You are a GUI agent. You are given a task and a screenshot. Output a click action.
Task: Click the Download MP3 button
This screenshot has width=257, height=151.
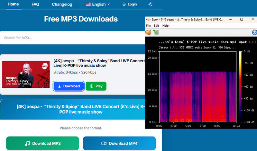point(42,143)
